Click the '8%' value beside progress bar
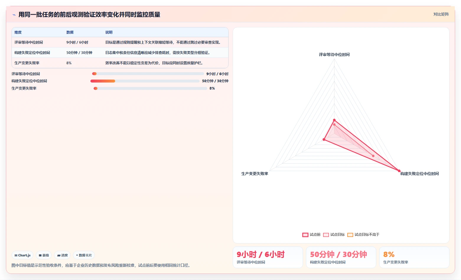 pyautogui.click(x=212, y=88)
